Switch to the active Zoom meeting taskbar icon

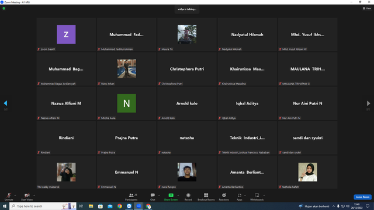[138, 206]
